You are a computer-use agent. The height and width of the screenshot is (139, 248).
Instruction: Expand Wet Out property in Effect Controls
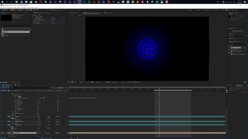click(x=34, y=23)
